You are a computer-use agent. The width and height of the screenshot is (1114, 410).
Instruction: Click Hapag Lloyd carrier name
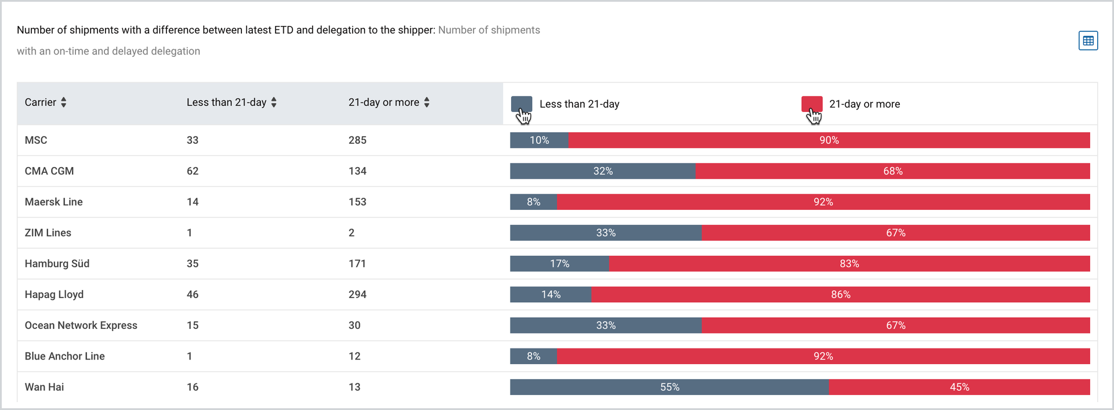[x=54, y=295]
